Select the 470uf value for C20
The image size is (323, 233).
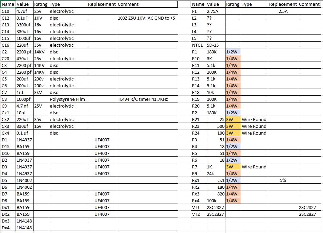pos(24,59)
